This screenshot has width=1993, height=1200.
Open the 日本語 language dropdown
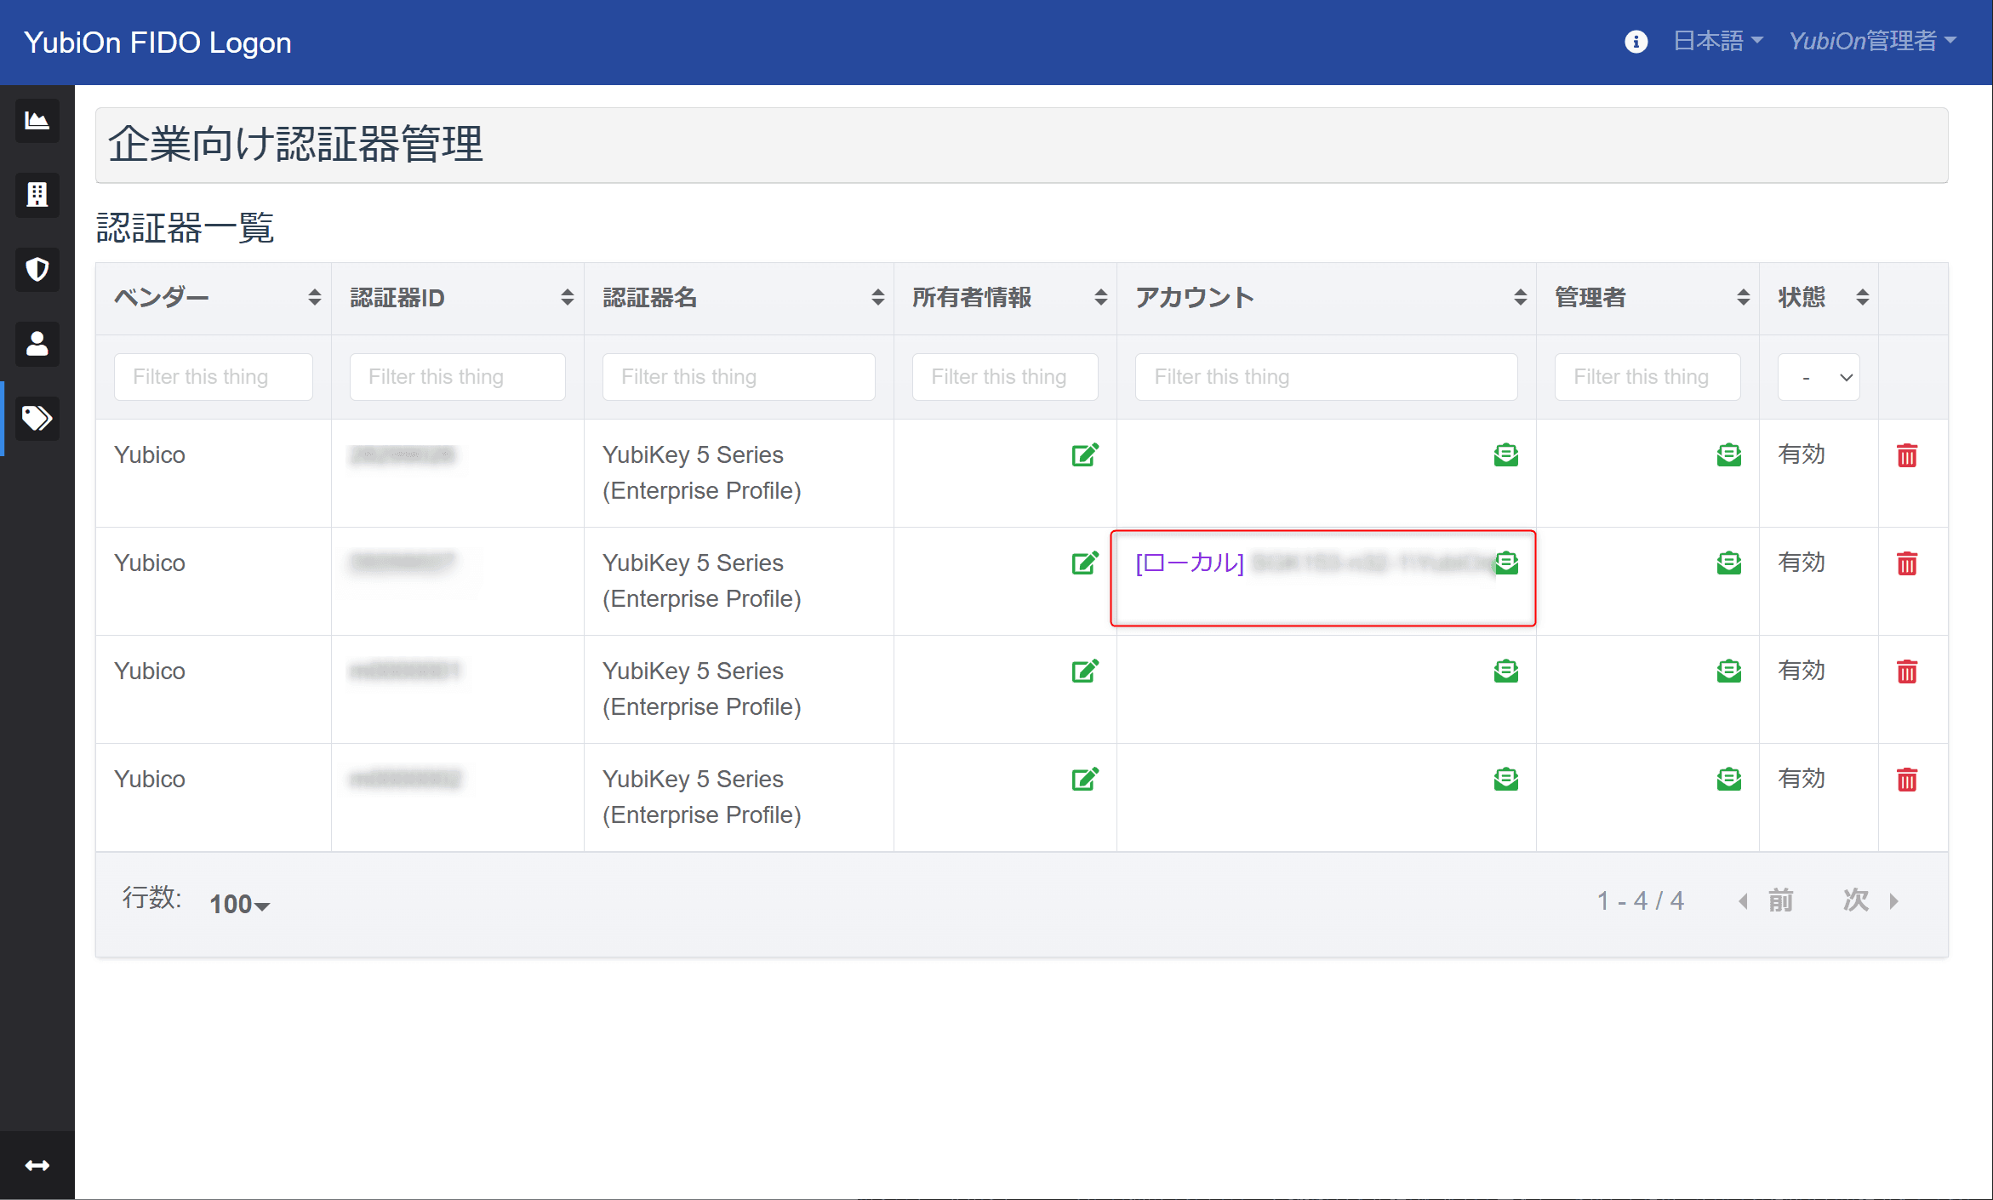point(1718,41)
